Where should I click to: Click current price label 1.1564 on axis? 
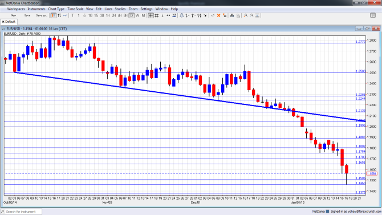click(x=372, y=173)
